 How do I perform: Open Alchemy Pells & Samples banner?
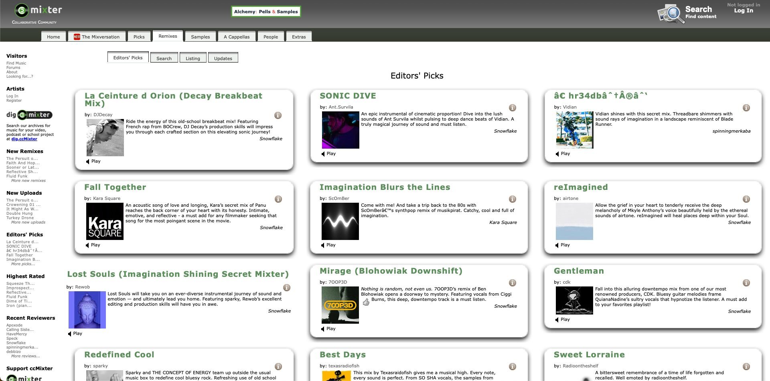pyautogui.click(x=266, y=12)
